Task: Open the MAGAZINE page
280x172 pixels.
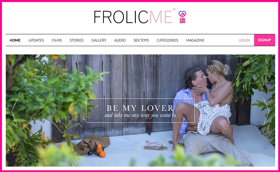Action: [x=195, y=40]
